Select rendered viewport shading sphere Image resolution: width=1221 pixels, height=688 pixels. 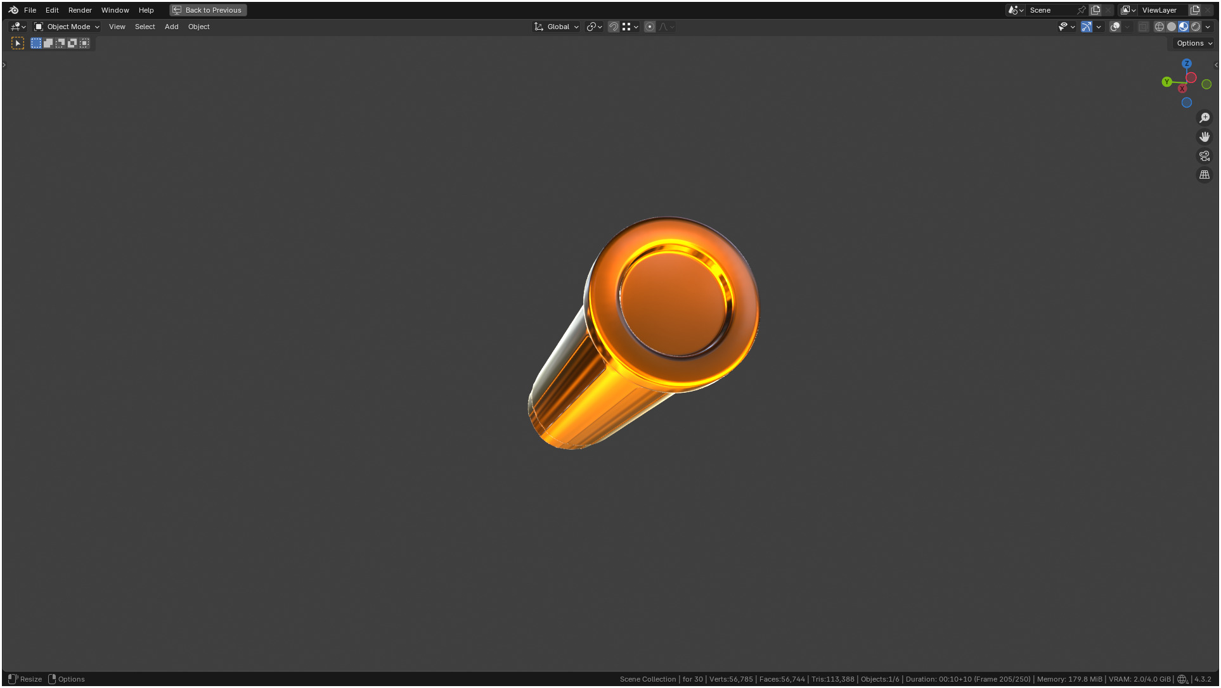tap(1196, 27)
